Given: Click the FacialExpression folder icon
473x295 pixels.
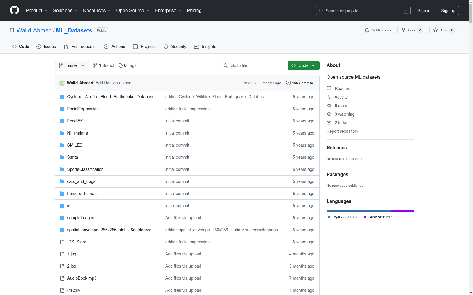Looking at the screenshot, I should [x=62, y=109].
